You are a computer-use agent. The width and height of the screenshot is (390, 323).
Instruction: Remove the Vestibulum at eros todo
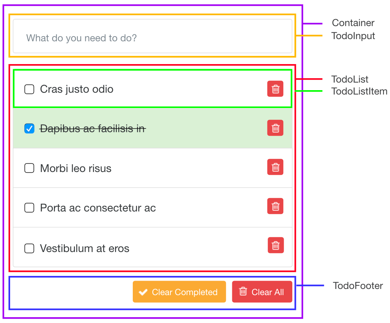[276, 246]
